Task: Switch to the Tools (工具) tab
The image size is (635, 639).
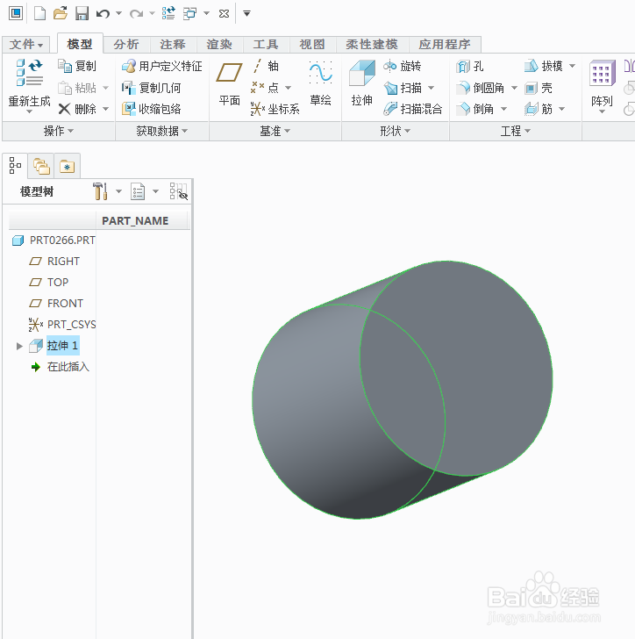Action: 266,44
